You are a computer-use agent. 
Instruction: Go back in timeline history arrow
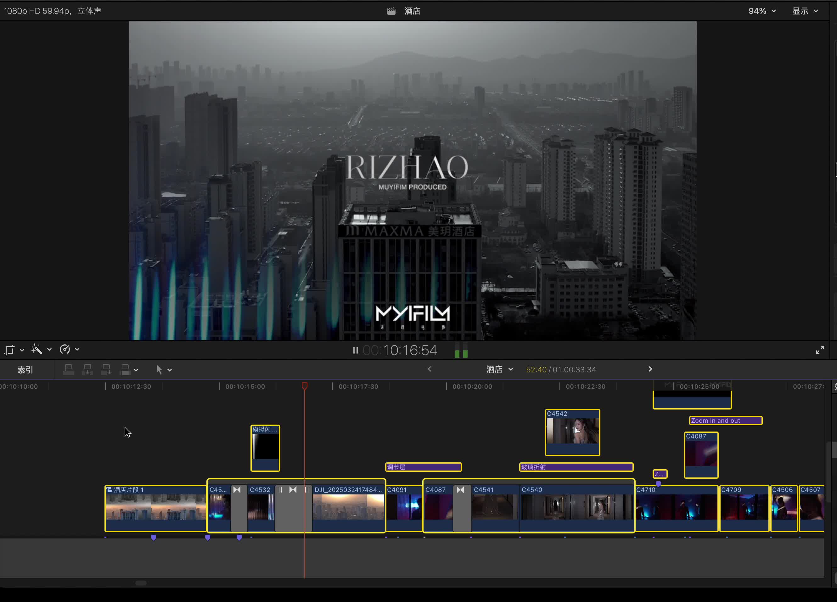(429, 369)
